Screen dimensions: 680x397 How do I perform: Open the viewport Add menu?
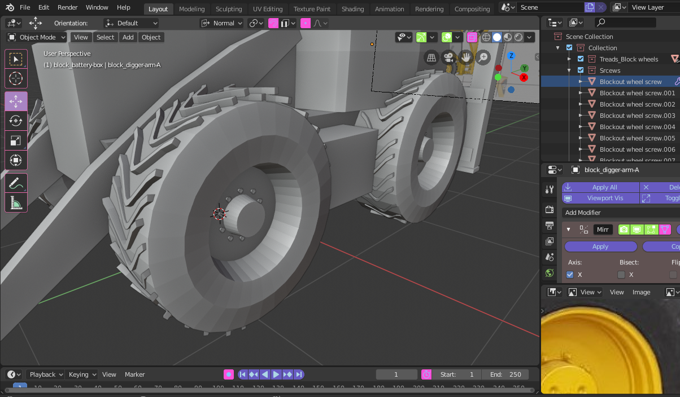(x=128, y=37)
